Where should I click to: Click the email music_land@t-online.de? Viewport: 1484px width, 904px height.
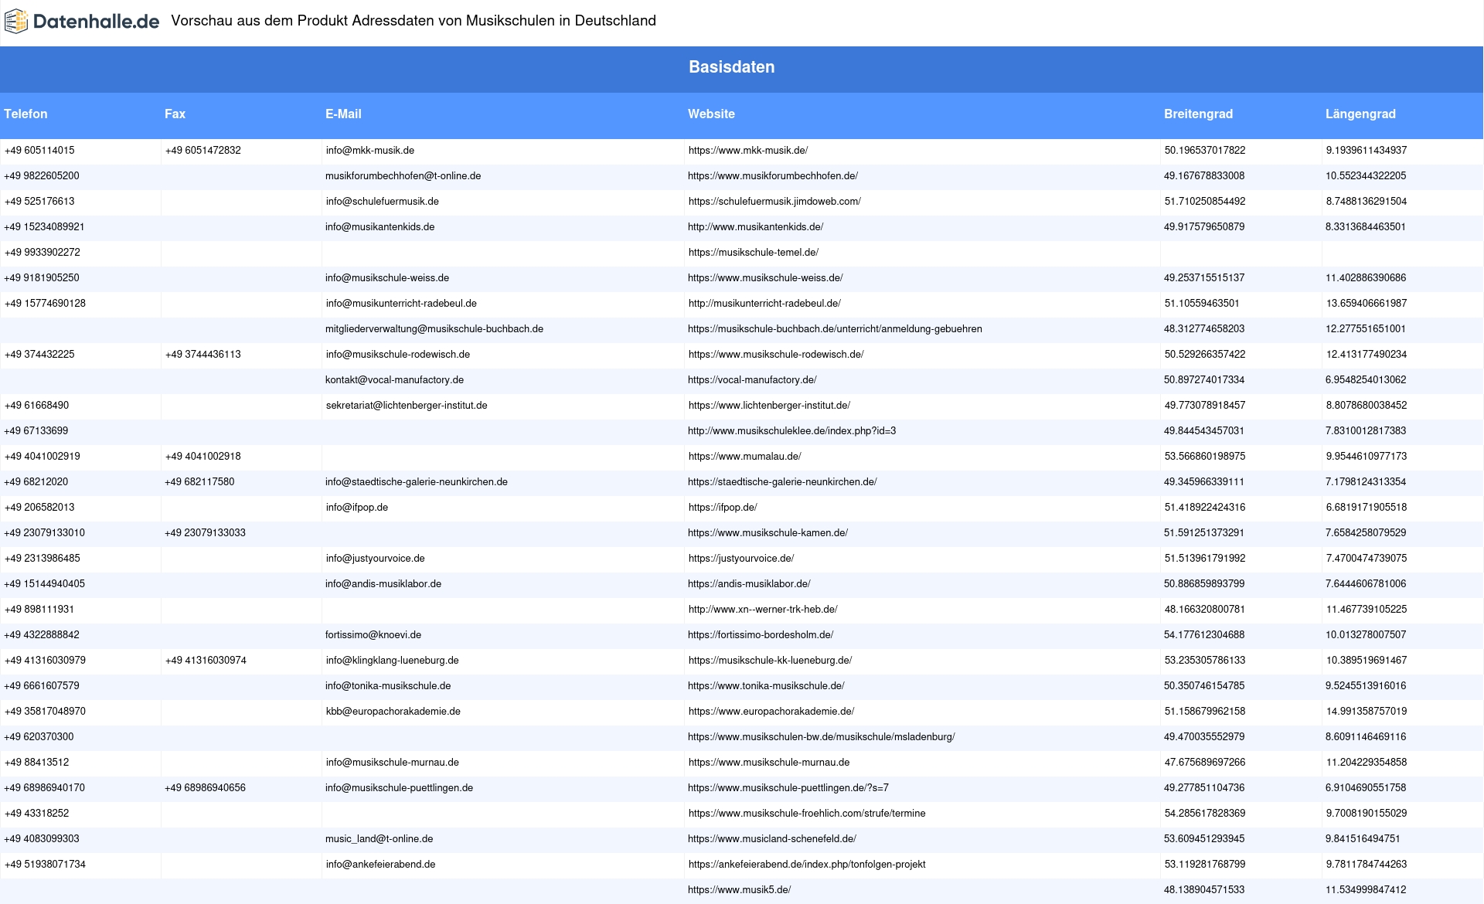[379, 839]
